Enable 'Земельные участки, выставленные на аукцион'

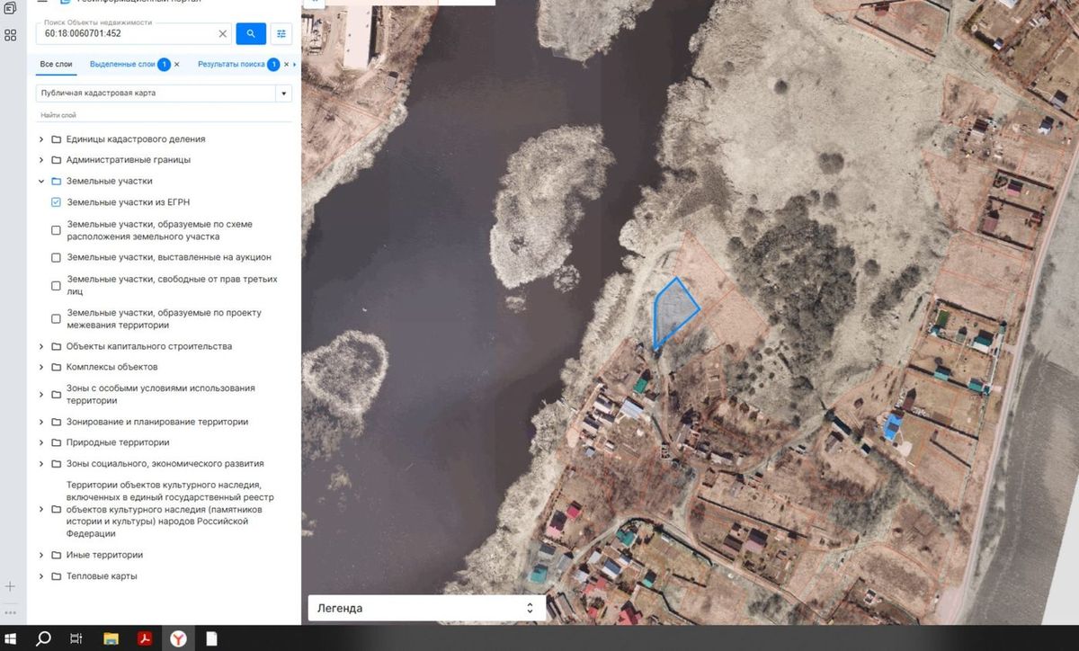coord(56,258)
